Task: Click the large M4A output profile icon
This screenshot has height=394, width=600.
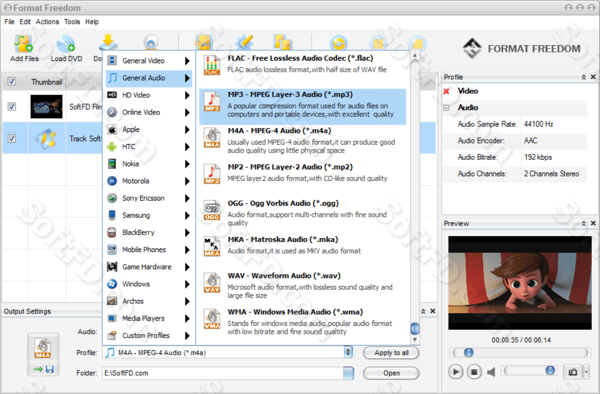Action: click(43, 348)
